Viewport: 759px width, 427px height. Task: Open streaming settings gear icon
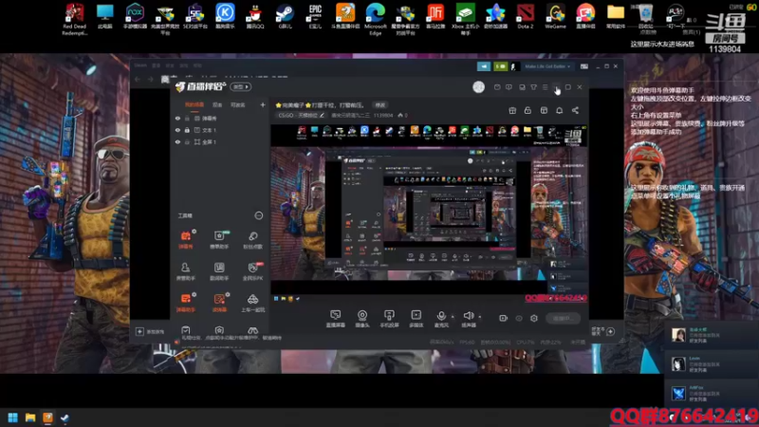pyautogui.click(x=534, y=318)
